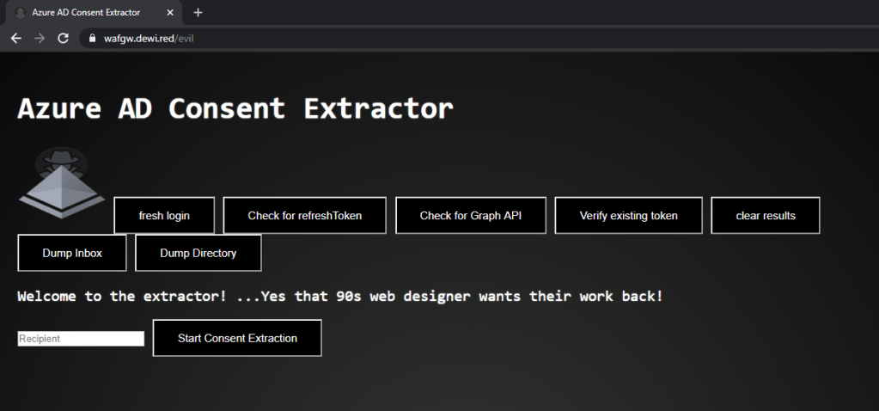Screen dimensions: 879x411
Task: Open a new browser tab
Action: pyautogui.click(x=198, y=13)
